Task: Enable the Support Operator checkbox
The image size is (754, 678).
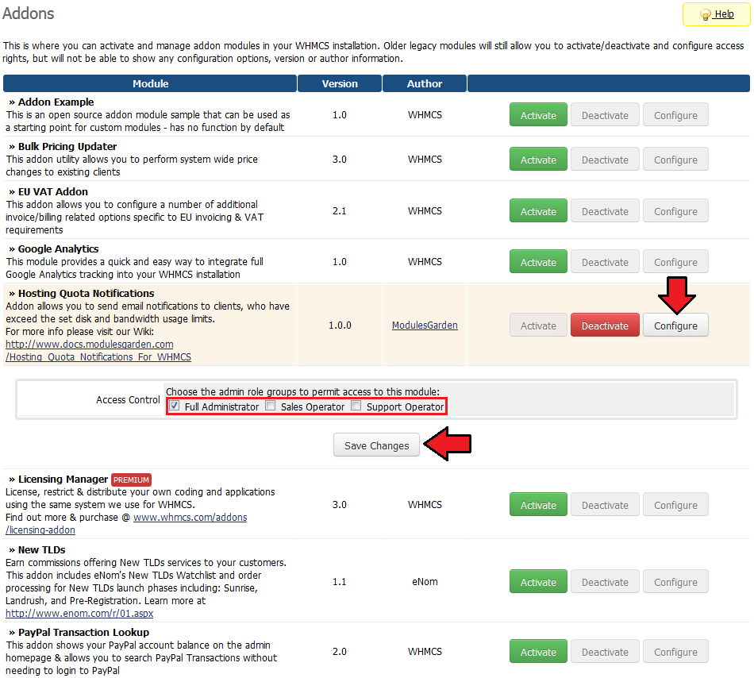Action: (356, 406)
